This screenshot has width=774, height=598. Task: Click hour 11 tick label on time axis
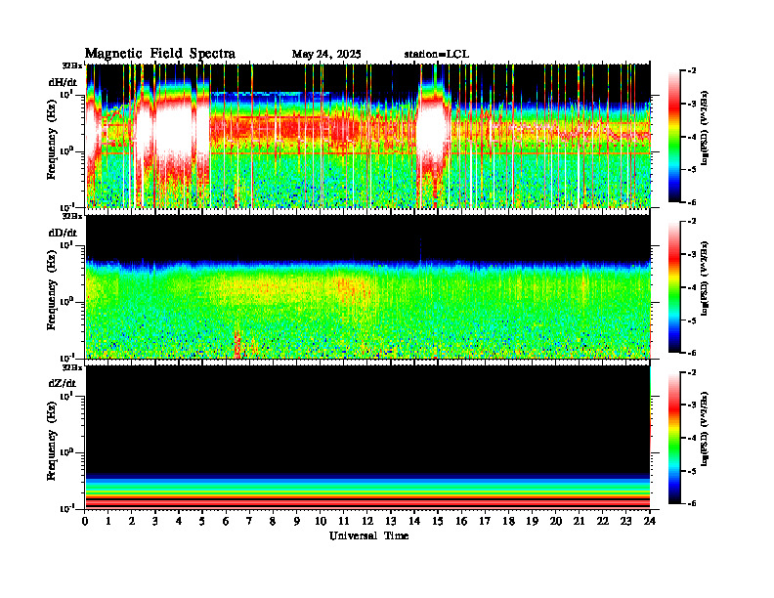coord(344,522)
